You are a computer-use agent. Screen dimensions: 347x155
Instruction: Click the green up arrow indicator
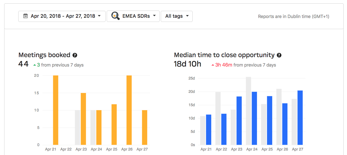[x=34, y=65]
